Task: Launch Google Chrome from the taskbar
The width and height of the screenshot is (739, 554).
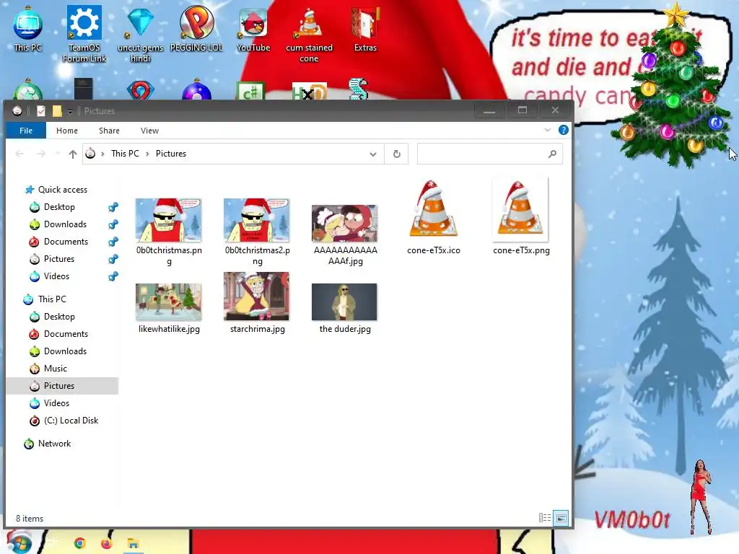Action: click(x=80, y=544)
